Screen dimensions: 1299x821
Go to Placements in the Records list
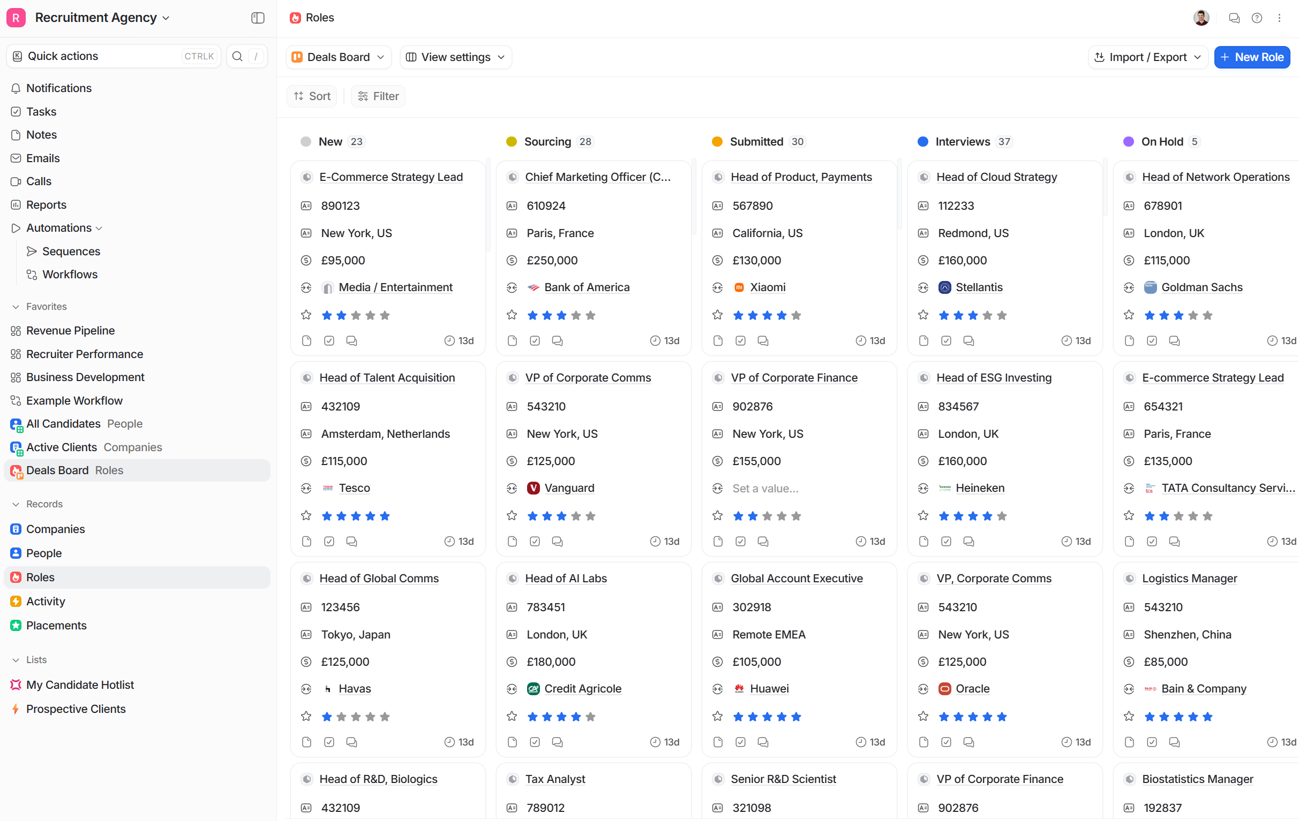click(56, 625)
